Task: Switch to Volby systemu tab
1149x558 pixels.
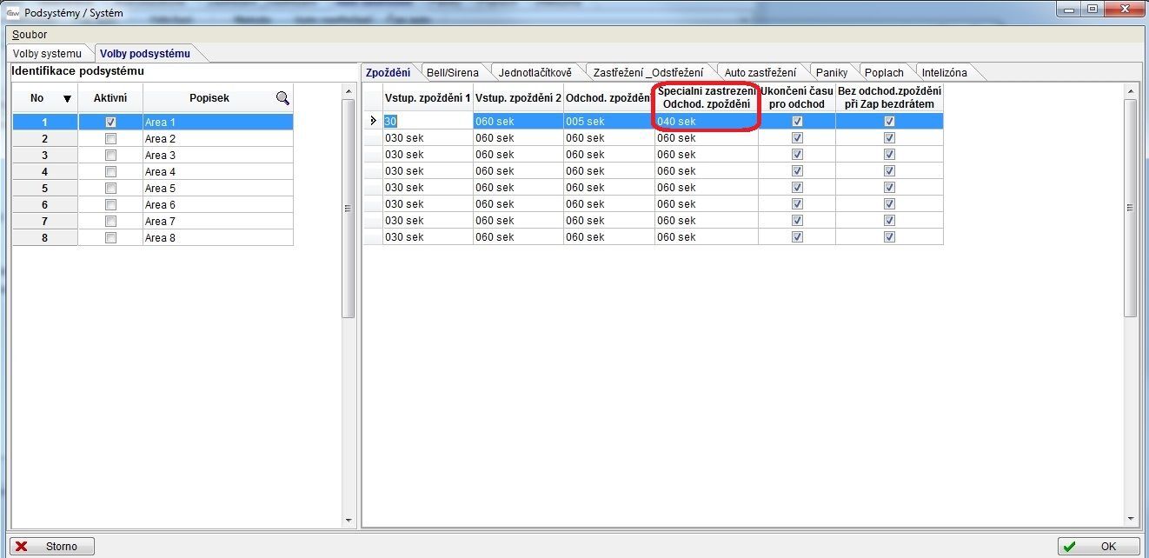Action: 47,54
